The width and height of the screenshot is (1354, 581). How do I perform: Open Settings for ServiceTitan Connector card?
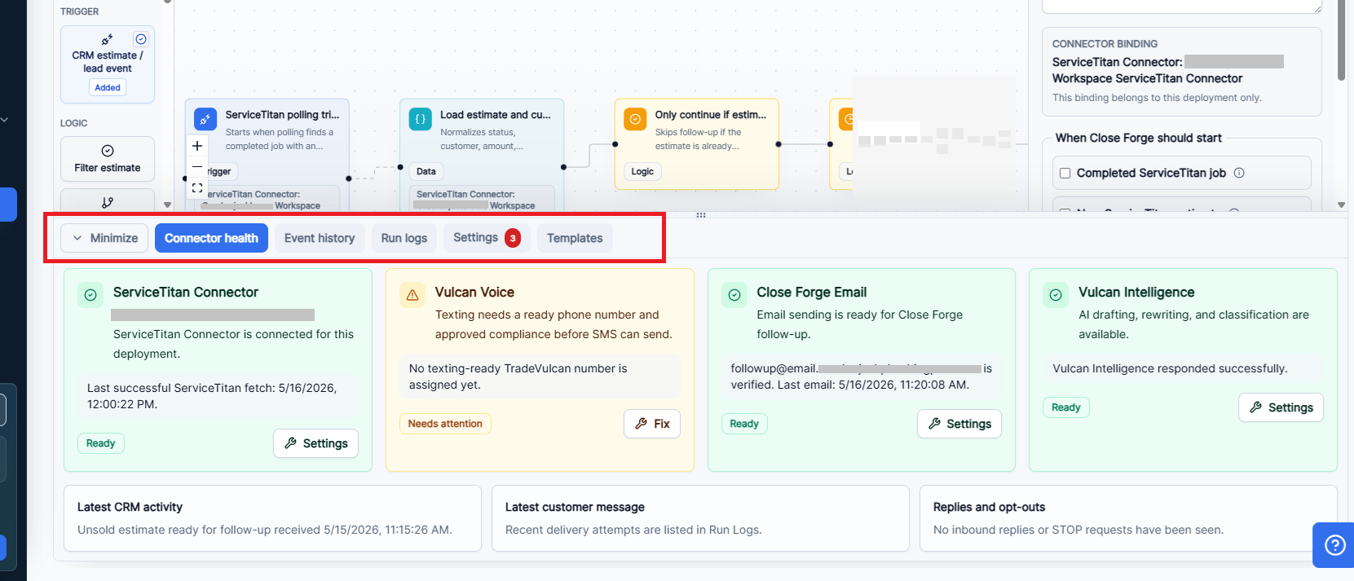click(315, 443)
